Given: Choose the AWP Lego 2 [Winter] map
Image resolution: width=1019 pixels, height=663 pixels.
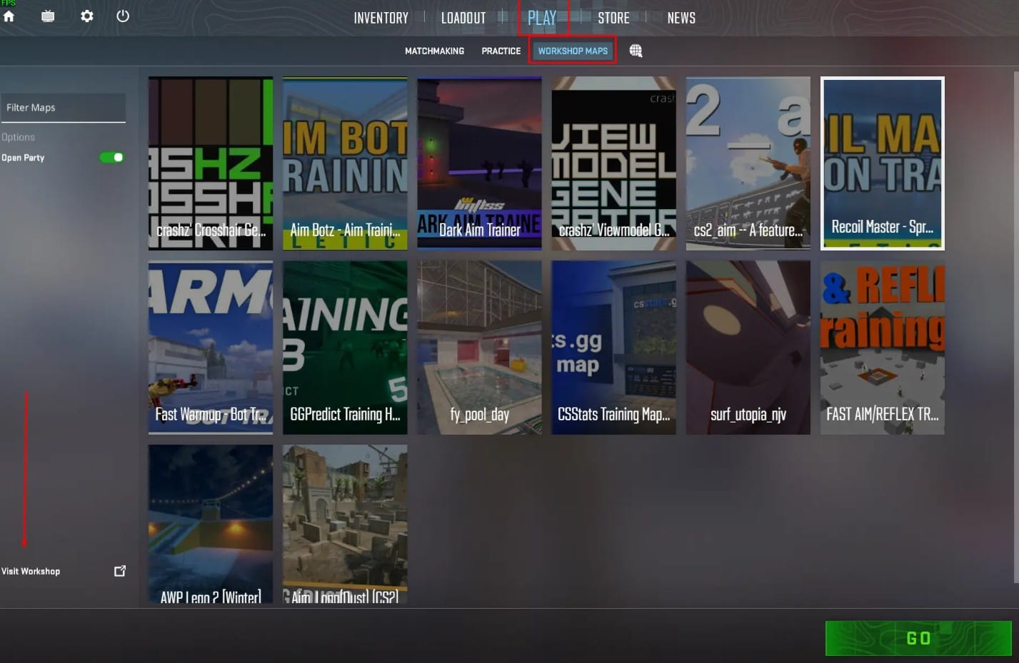Looking at the screenshot, I should 211,525.
